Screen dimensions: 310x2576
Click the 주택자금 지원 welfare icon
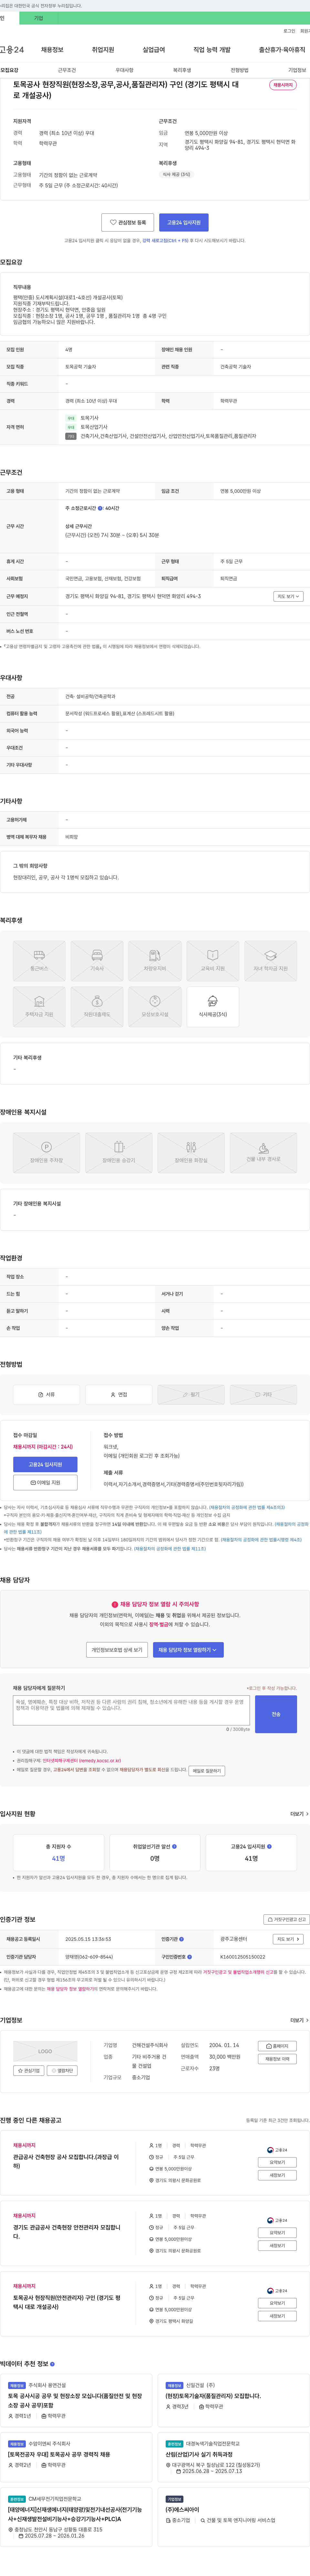39,1007
